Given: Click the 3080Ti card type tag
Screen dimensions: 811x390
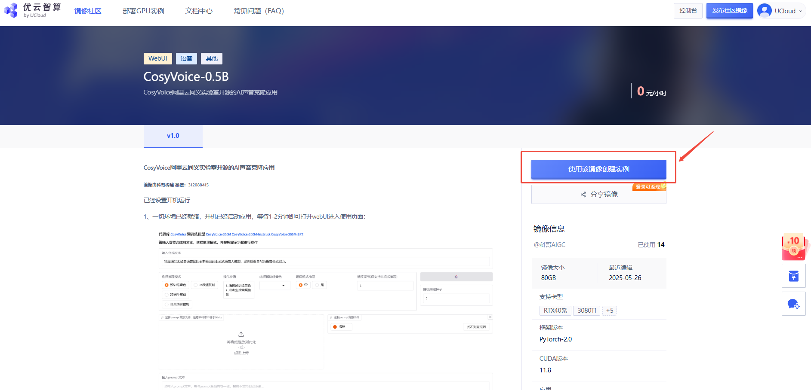Looking at the screenshot, I should pyautogui.click(x=586, y=311).
